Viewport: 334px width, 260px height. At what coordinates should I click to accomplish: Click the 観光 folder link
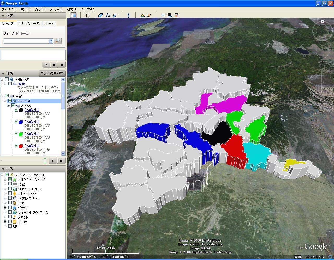[x=22, y=84]
